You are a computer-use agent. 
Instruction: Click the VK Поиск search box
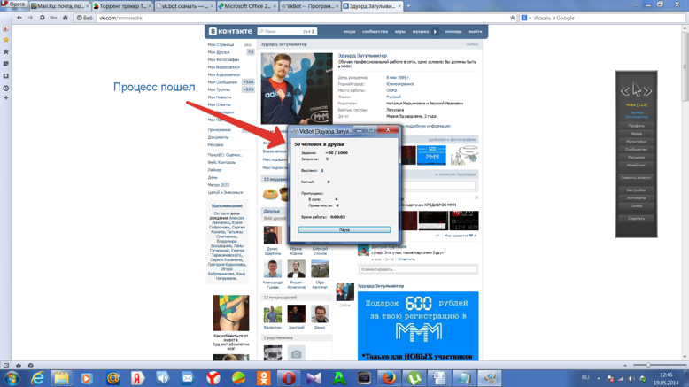click(x=287, y=31)
